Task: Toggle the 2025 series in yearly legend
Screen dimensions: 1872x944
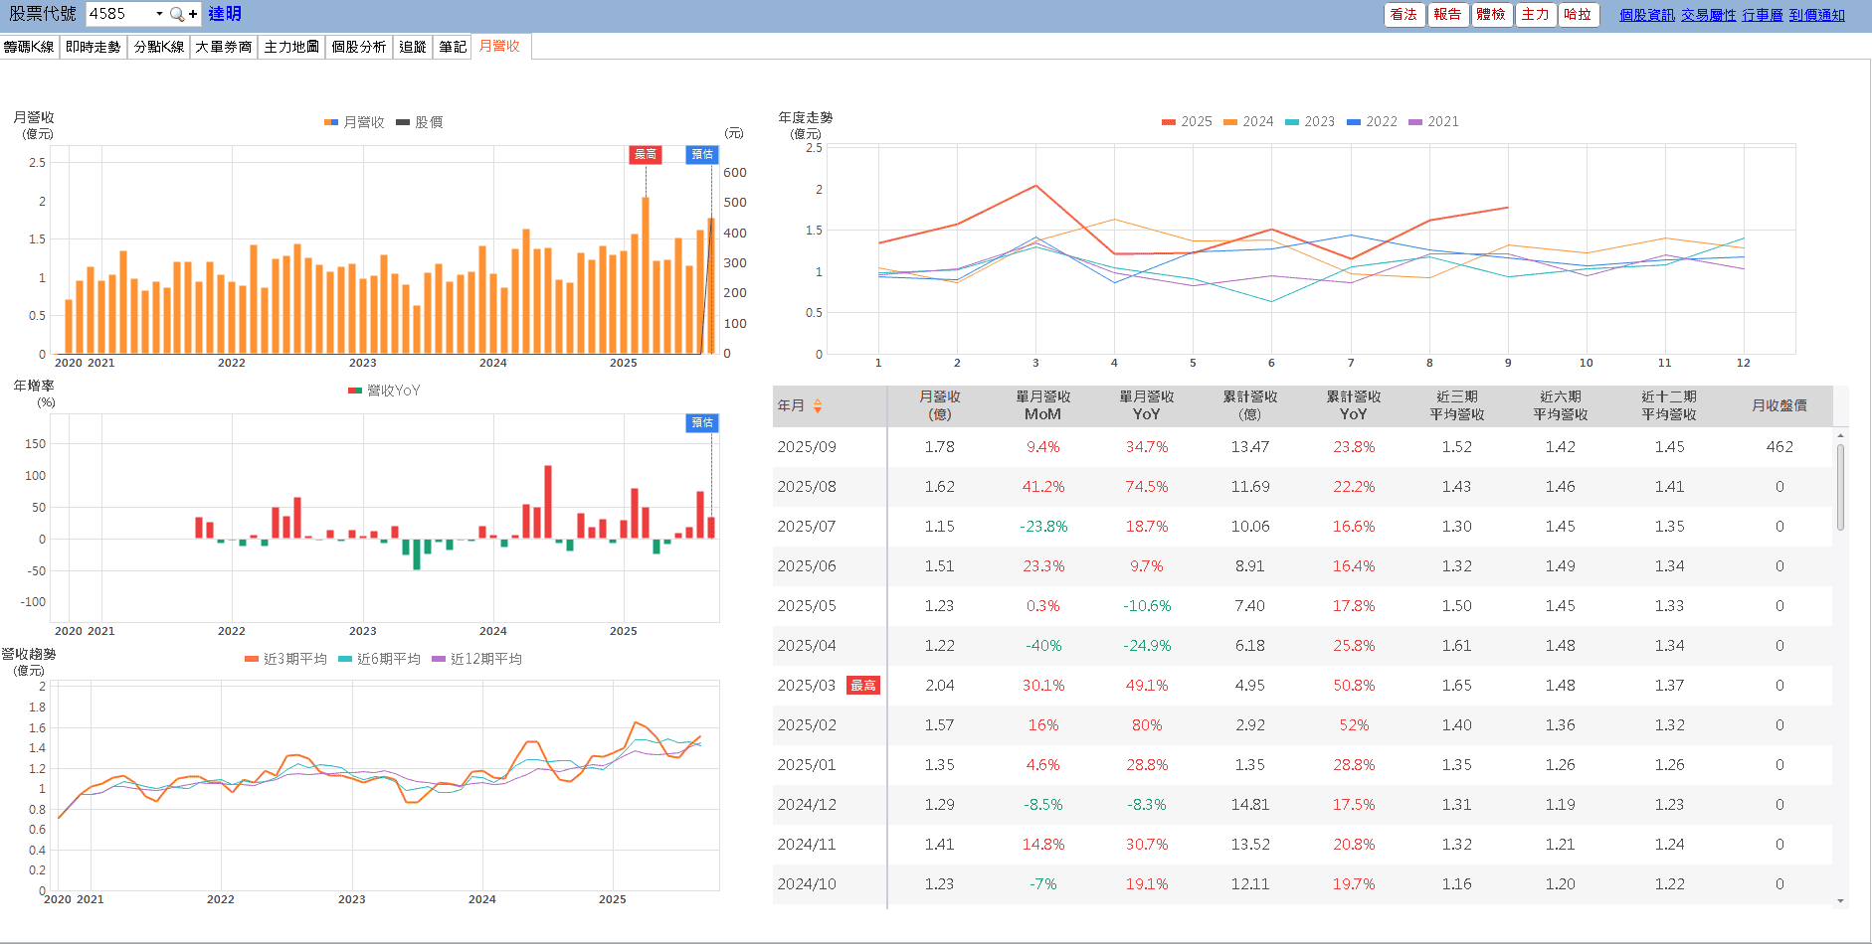Action: point(1187,121)
